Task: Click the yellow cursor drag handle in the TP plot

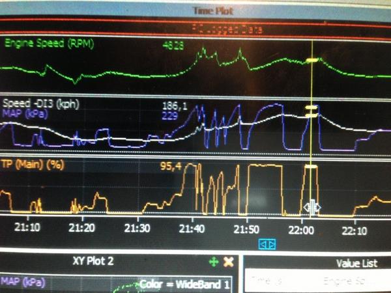Action: [312, 207]
